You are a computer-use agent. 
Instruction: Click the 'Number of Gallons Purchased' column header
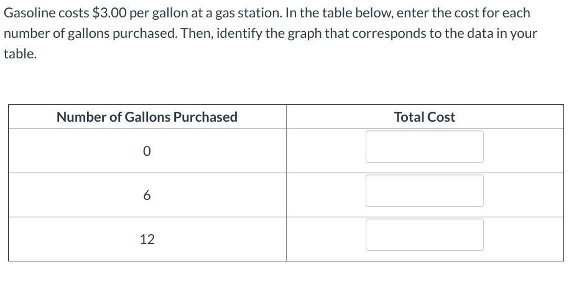click(147, 117)
